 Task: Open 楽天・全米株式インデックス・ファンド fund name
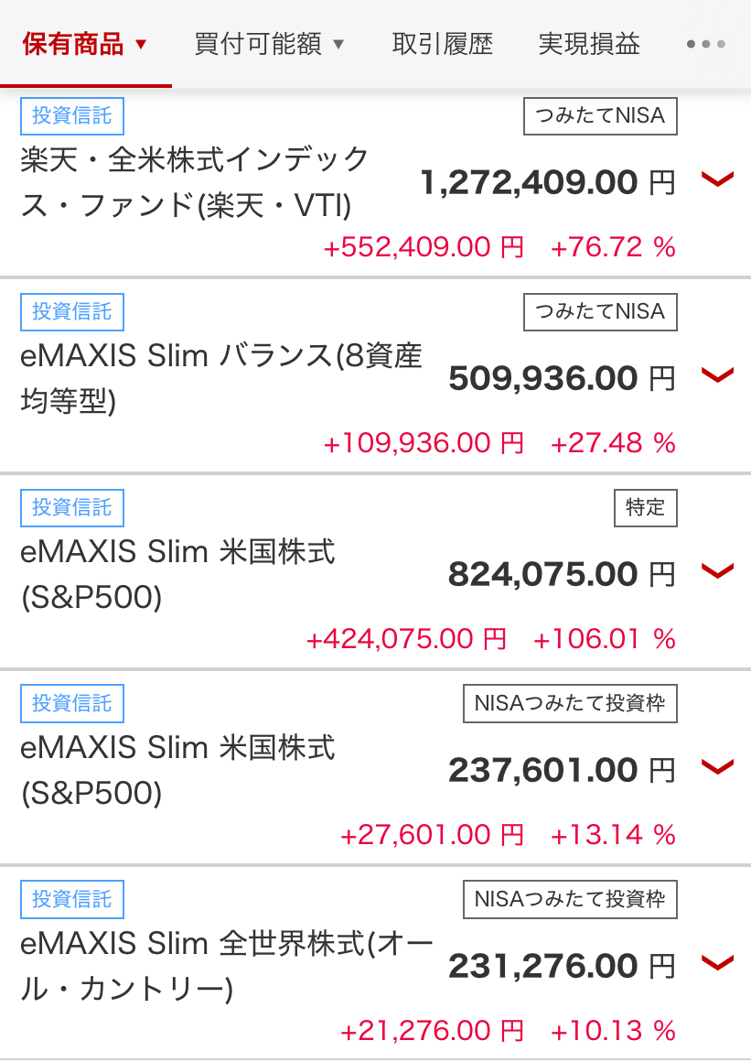(x=195, y=182)
